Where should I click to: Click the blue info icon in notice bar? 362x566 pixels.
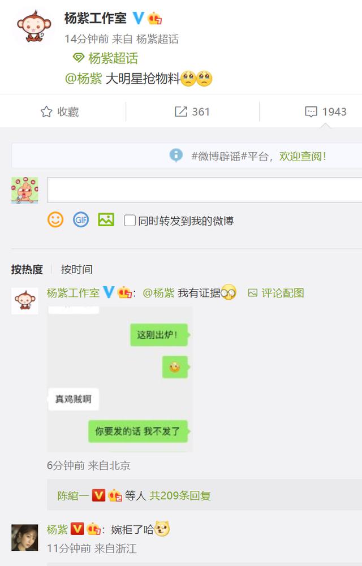pyautogui.click(x=176, y=155)
